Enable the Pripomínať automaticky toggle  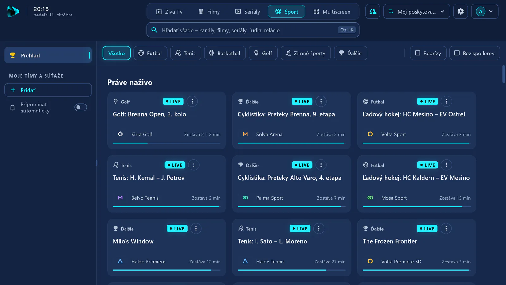(81, 107)
